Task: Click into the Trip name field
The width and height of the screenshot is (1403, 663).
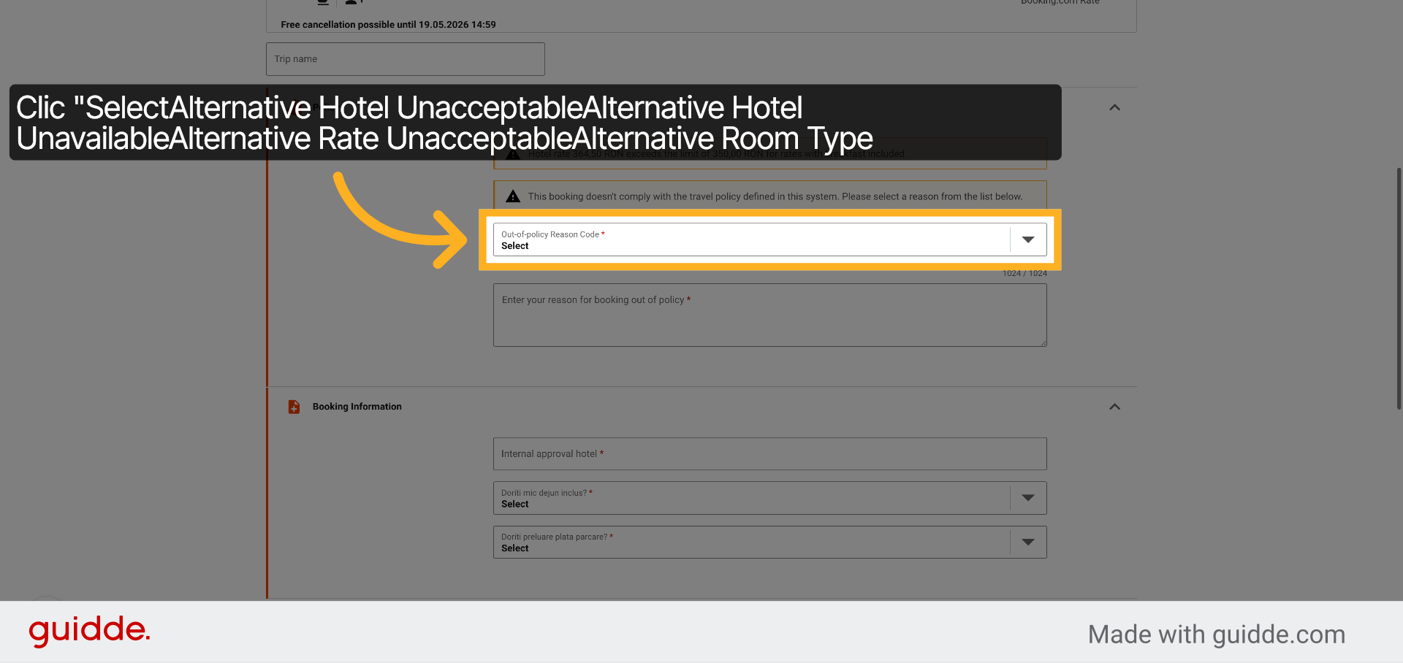Action: click(x=406, y=59)
